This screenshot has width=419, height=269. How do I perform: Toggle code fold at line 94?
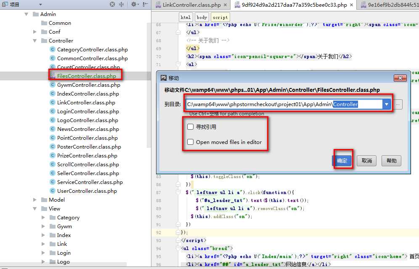point(178,248)
